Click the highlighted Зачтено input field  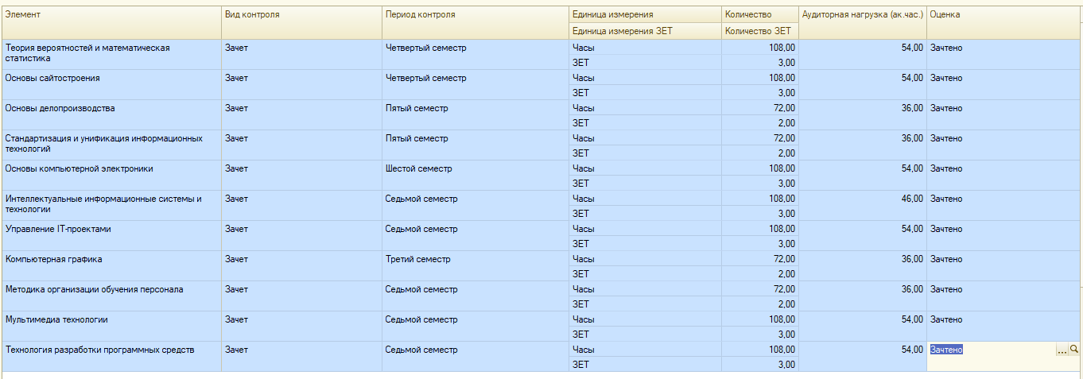(990, 350)
